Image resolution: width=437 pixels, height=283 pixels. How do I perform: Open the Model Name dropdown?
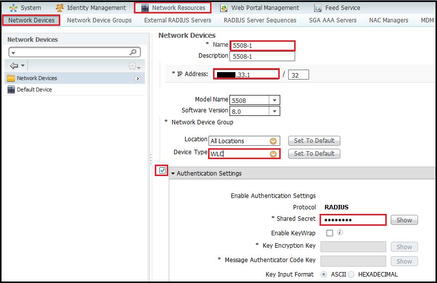274,100
